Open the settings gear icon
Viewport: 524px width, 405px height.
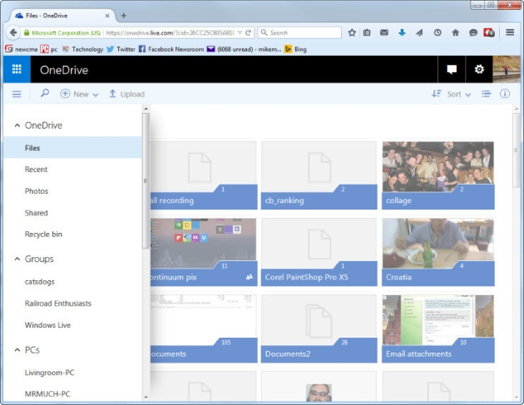pyautogui.click(x=479, y=69)
